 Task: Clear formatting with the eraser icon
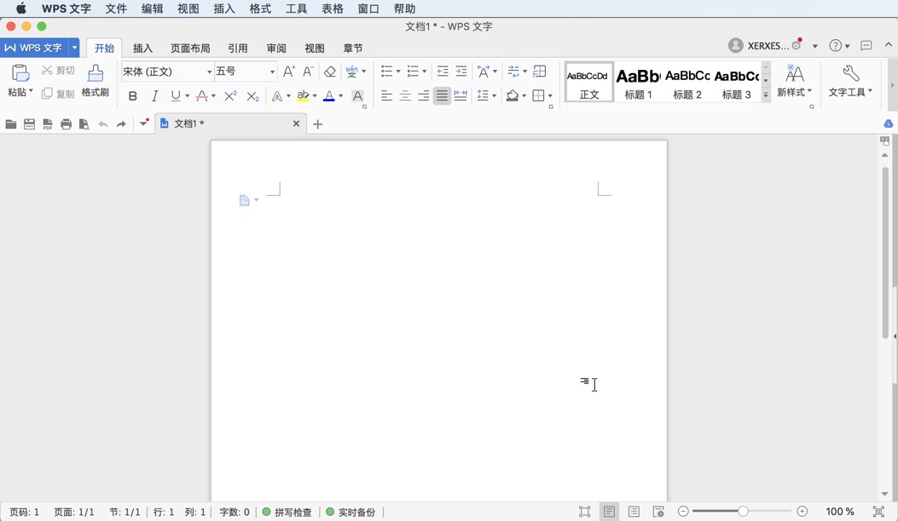click(x=331, y=72)
